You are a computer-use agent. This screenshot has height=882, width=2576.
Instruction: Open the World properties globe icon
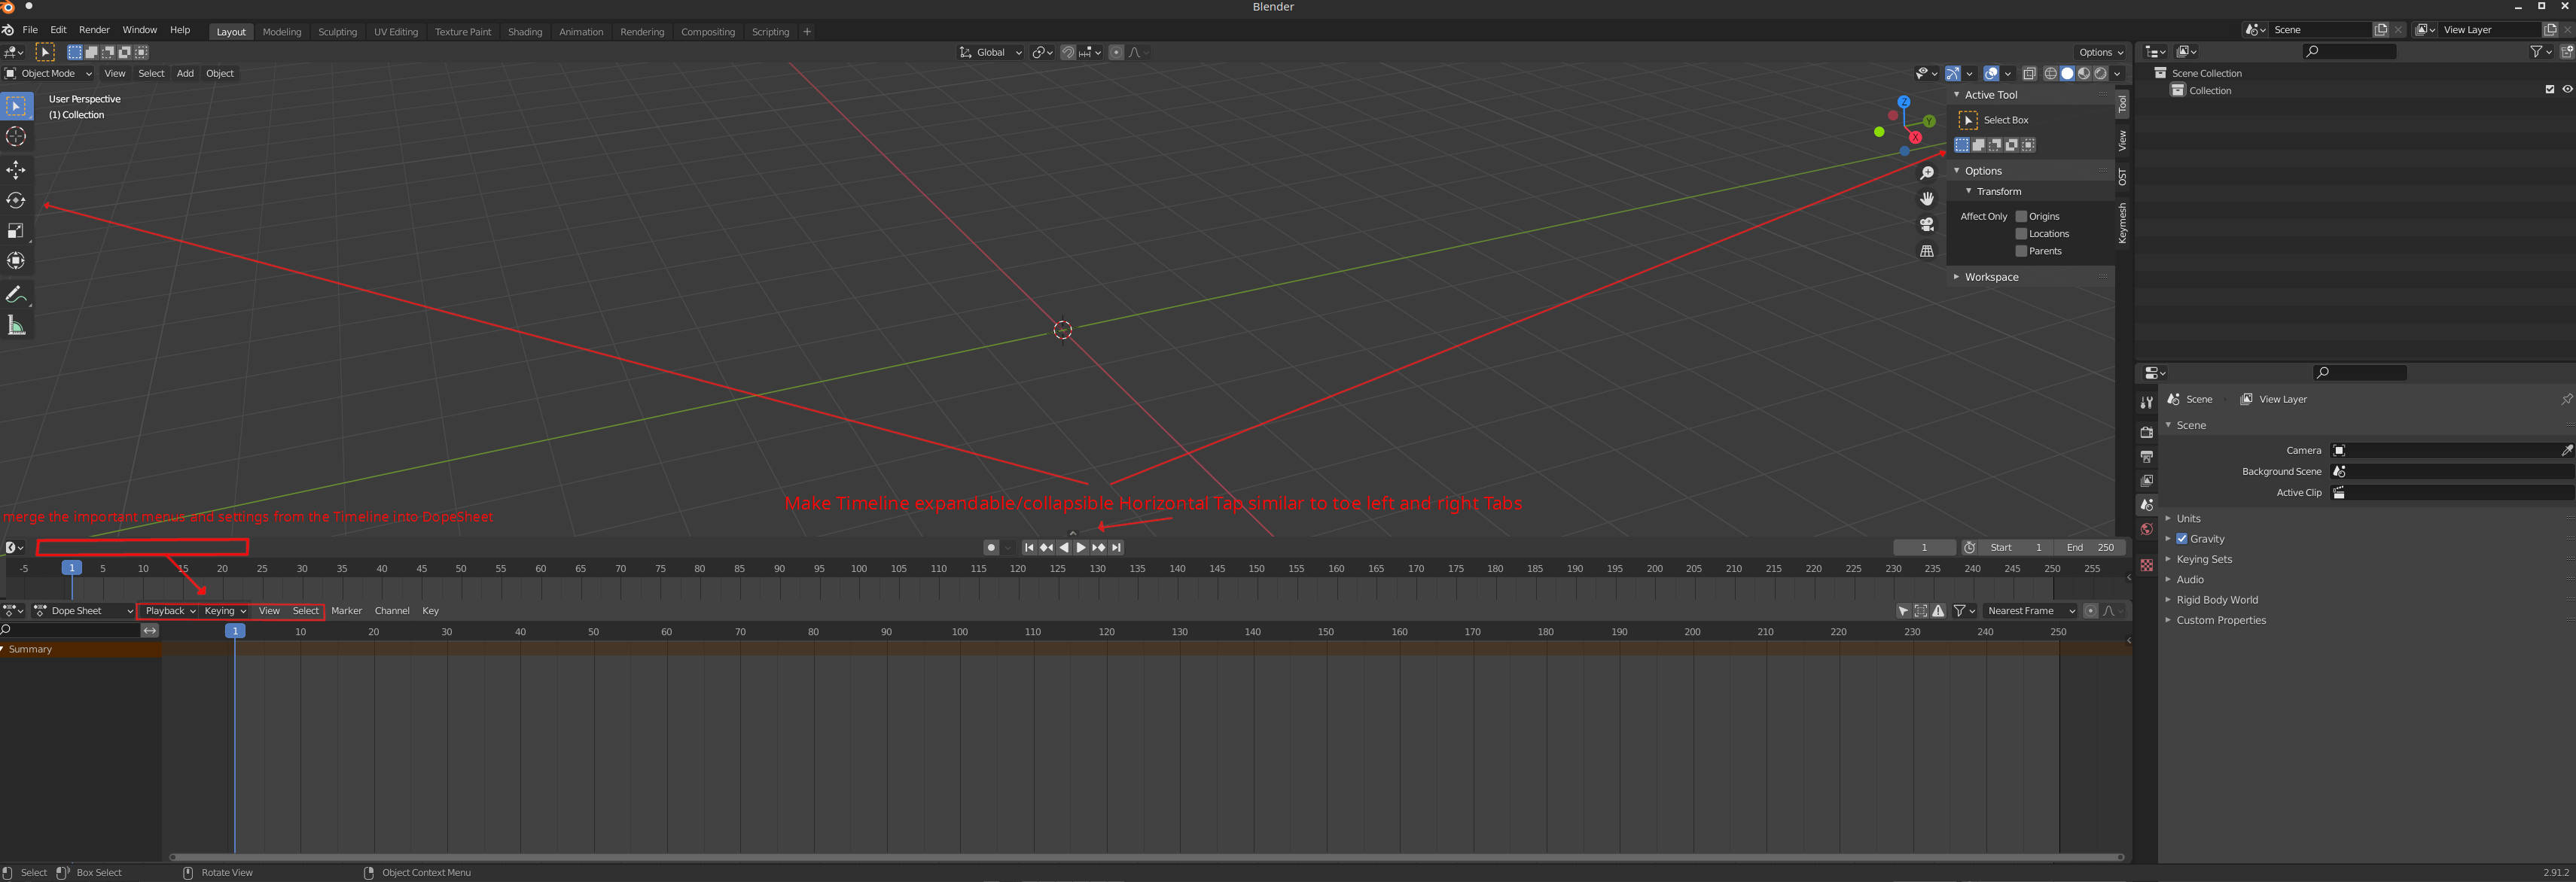(x=2146, y=529)
